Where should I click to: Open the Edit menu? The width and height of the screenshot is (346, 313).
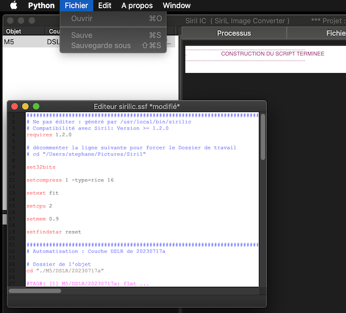(104, 5)
